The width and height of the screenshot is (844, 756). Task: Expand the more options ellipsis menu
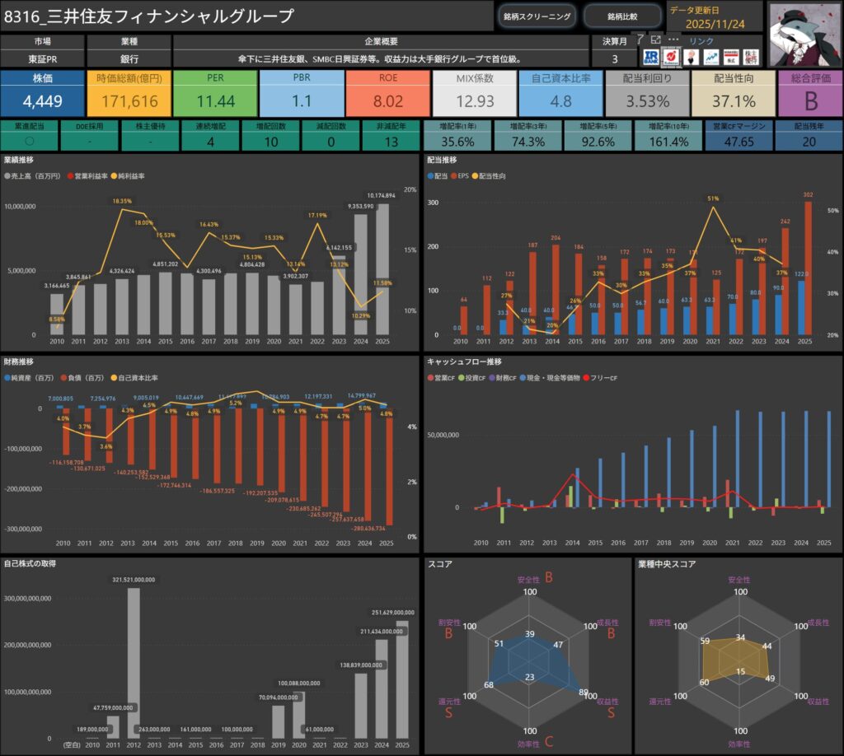pos(673,40)
